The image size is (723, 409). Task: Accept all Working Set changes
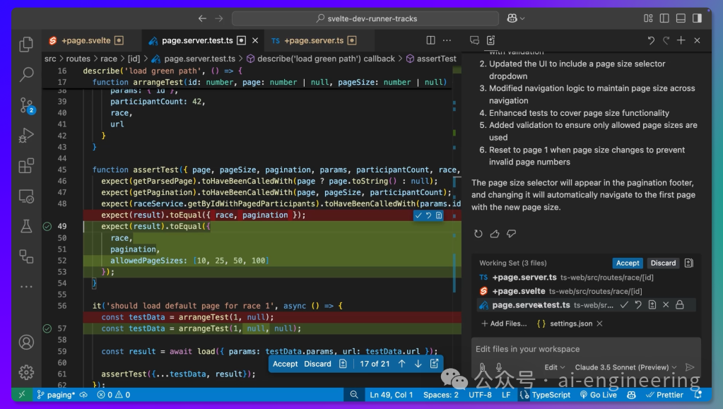[627, 263]
